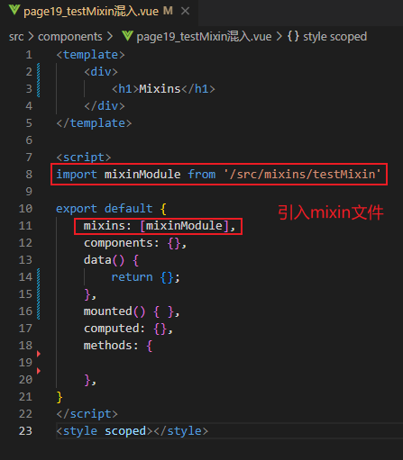Select the page19_testMixin混入.vue editor tab

tap(99, 12)
